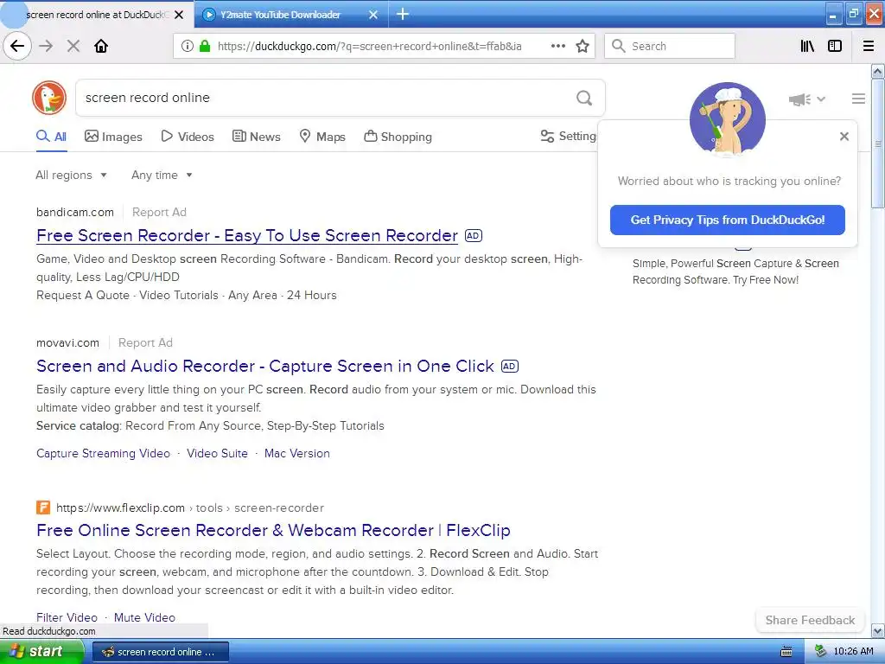Open Screen and Audio Recorder Movavi link
This screenshot has width=885, height=664.
pos(265,366)
